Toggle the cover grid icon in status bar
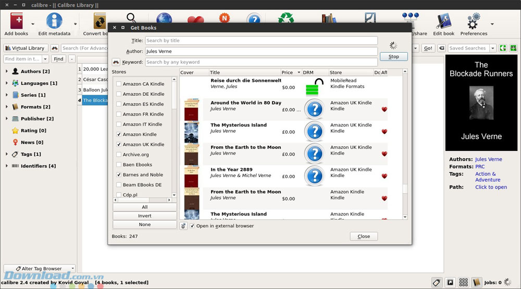521x289 pixels. click(464, 282)
